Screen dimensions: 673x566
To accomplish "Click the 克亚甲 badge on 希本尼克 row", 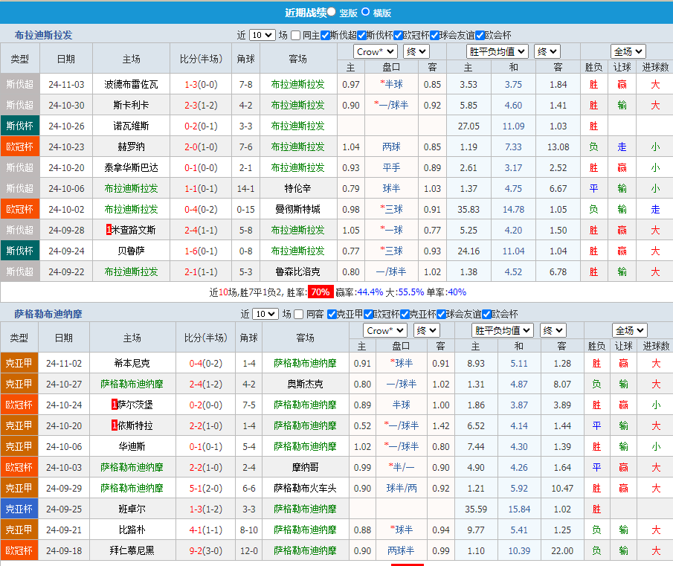I will (x=19, y=363).
